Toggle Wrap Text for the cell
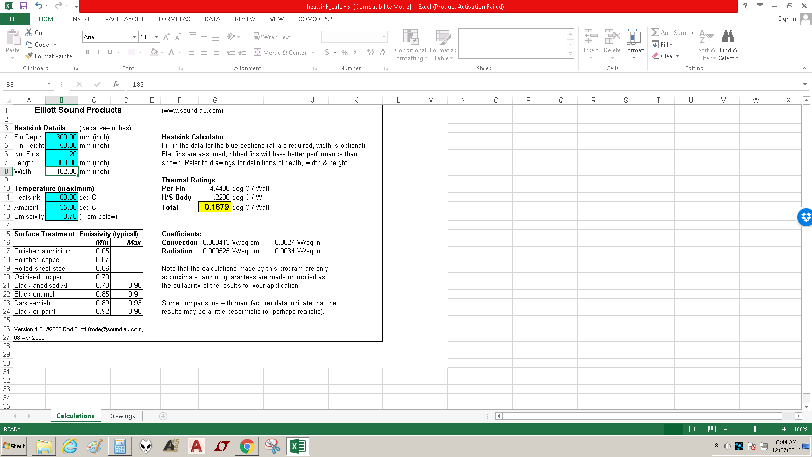The width and height of the screenshot is (812, 457). point(272,37)
